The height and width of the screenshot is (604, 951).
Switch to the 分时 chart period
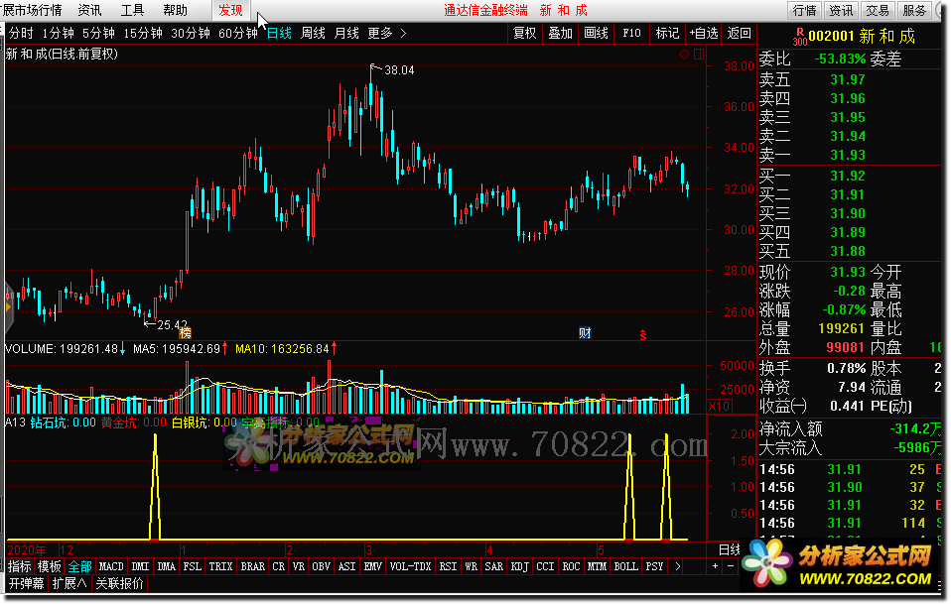[21, 34]
